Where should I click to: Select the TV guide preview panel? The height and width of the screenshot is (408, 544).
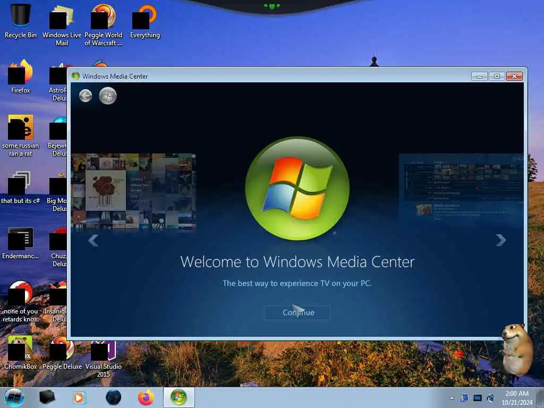[x=461, y=189]
